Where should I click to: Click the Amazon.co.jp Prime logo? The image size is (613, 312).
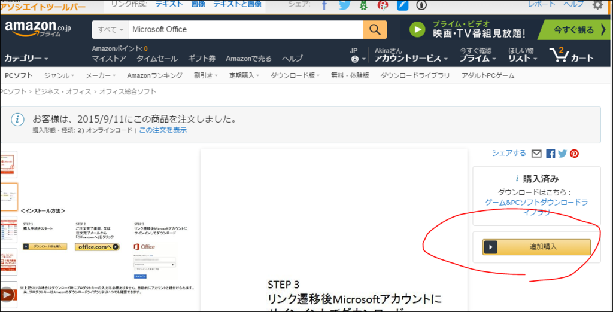[38, 29]
